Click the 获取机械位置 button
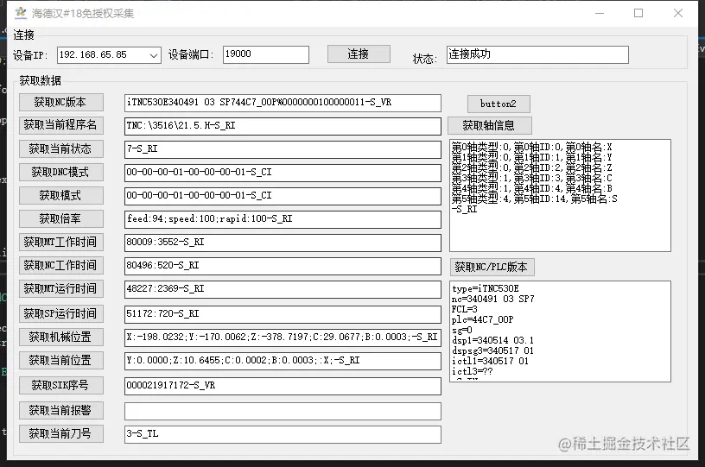The width and height of the screenshot is (705, 467). click(x=61, y=338)
